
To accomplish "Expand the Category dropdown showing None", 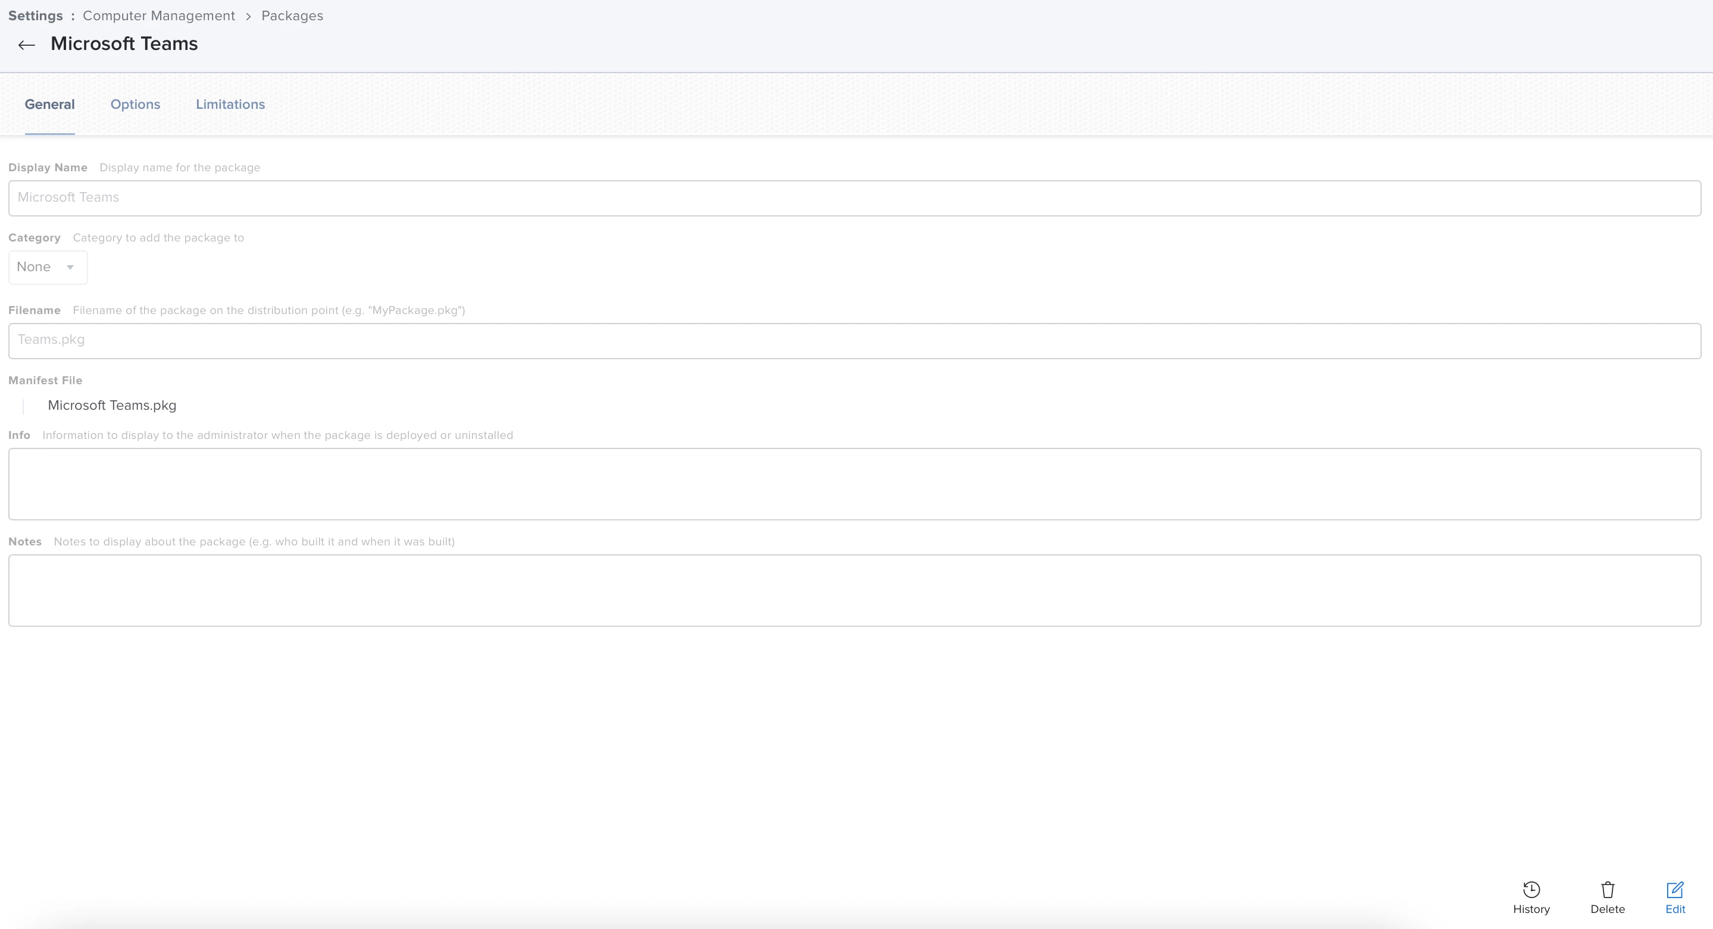I will pos(48,267).
